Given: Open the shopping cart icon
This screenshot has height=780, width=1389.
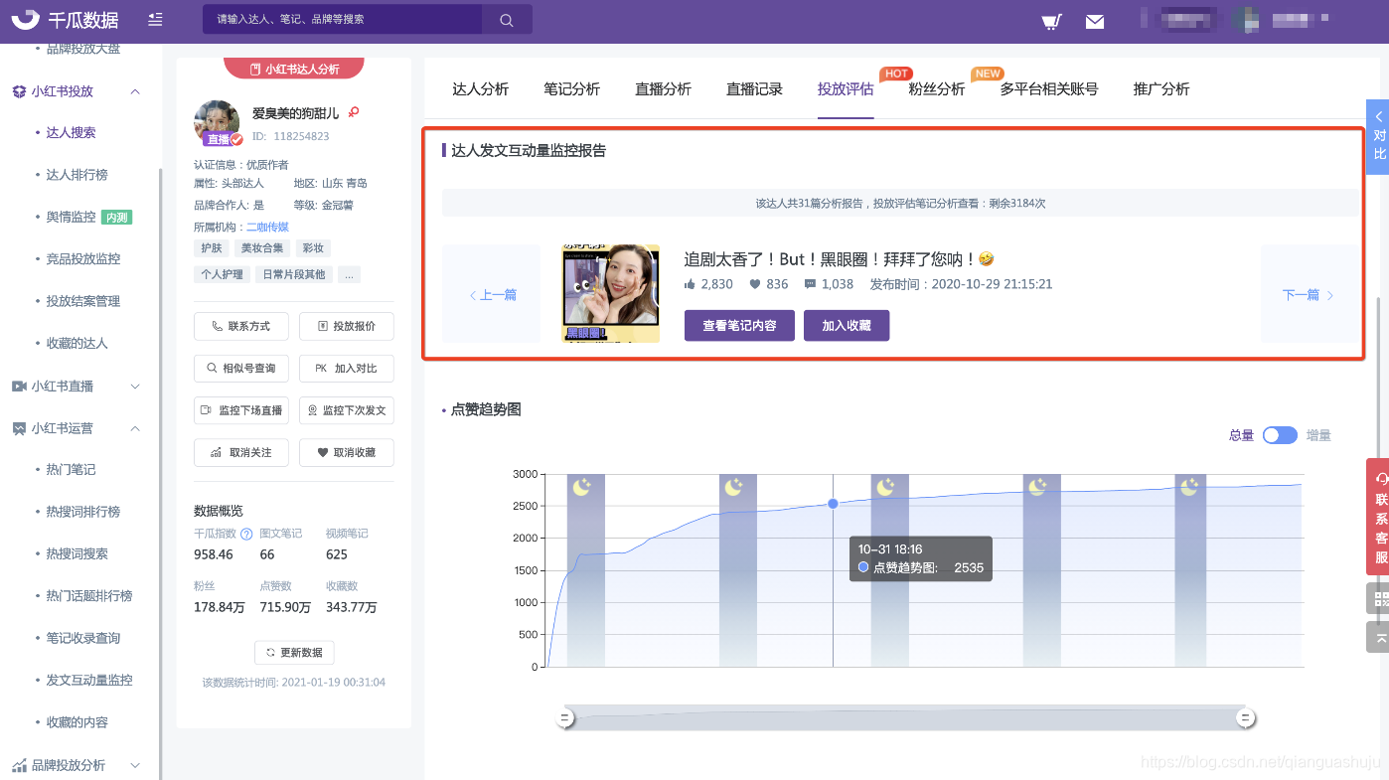Looking at the screenshot, I should click(1051, 21).
